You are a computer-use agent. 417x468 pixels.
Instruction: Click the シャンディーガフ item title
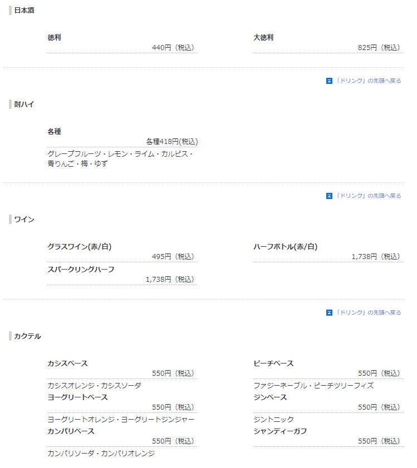point(280,431)
